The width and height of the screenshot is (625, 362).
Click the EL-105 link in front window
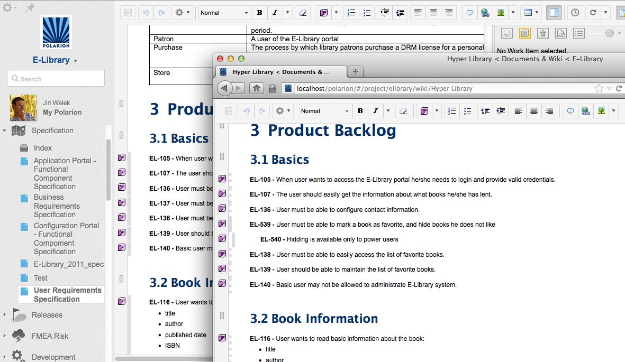point(260,180)
